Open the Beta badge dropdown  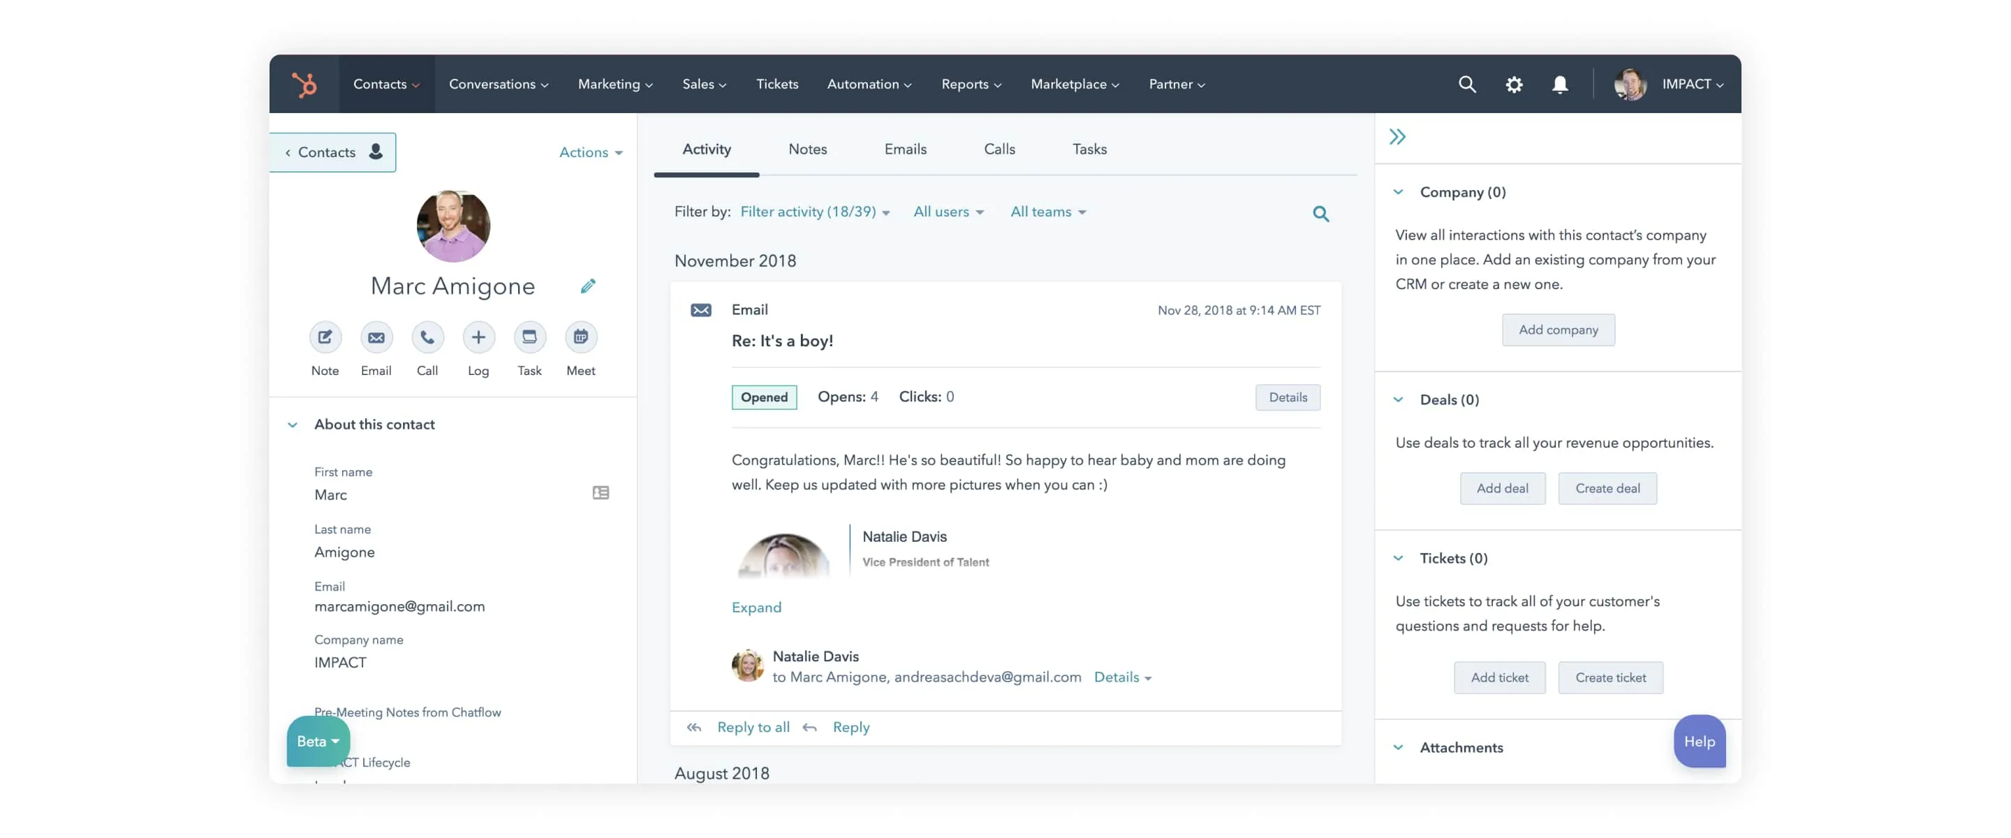pos(317,740)
